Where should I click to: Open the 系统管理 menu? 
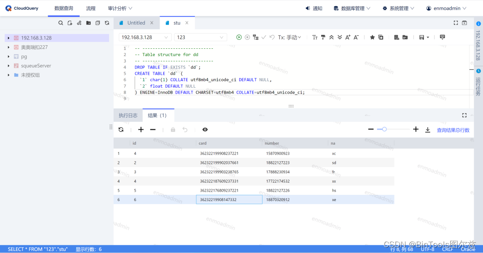[398, 9]
